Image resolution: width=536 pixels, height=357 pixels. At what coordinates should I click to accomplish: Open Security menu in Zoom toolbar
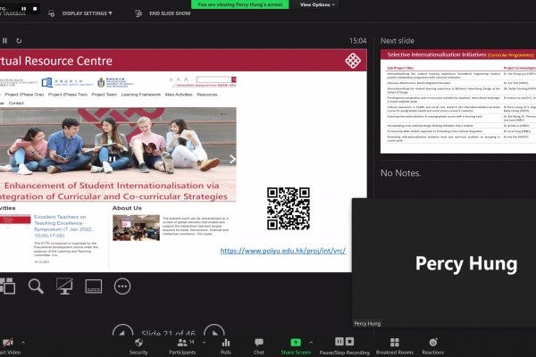(x=138, y=346)
